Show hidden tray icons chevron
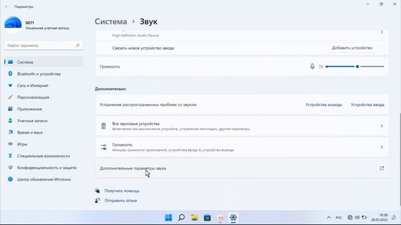The width and height of the screenshot is (401, 225). coord(328,217)
